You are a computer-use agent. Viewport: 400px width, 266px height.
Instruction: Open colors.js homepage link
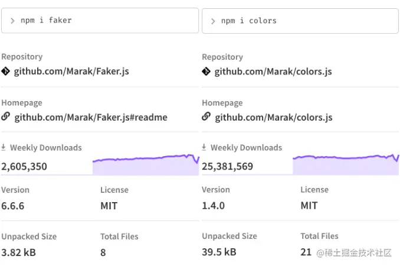point(274,117)
